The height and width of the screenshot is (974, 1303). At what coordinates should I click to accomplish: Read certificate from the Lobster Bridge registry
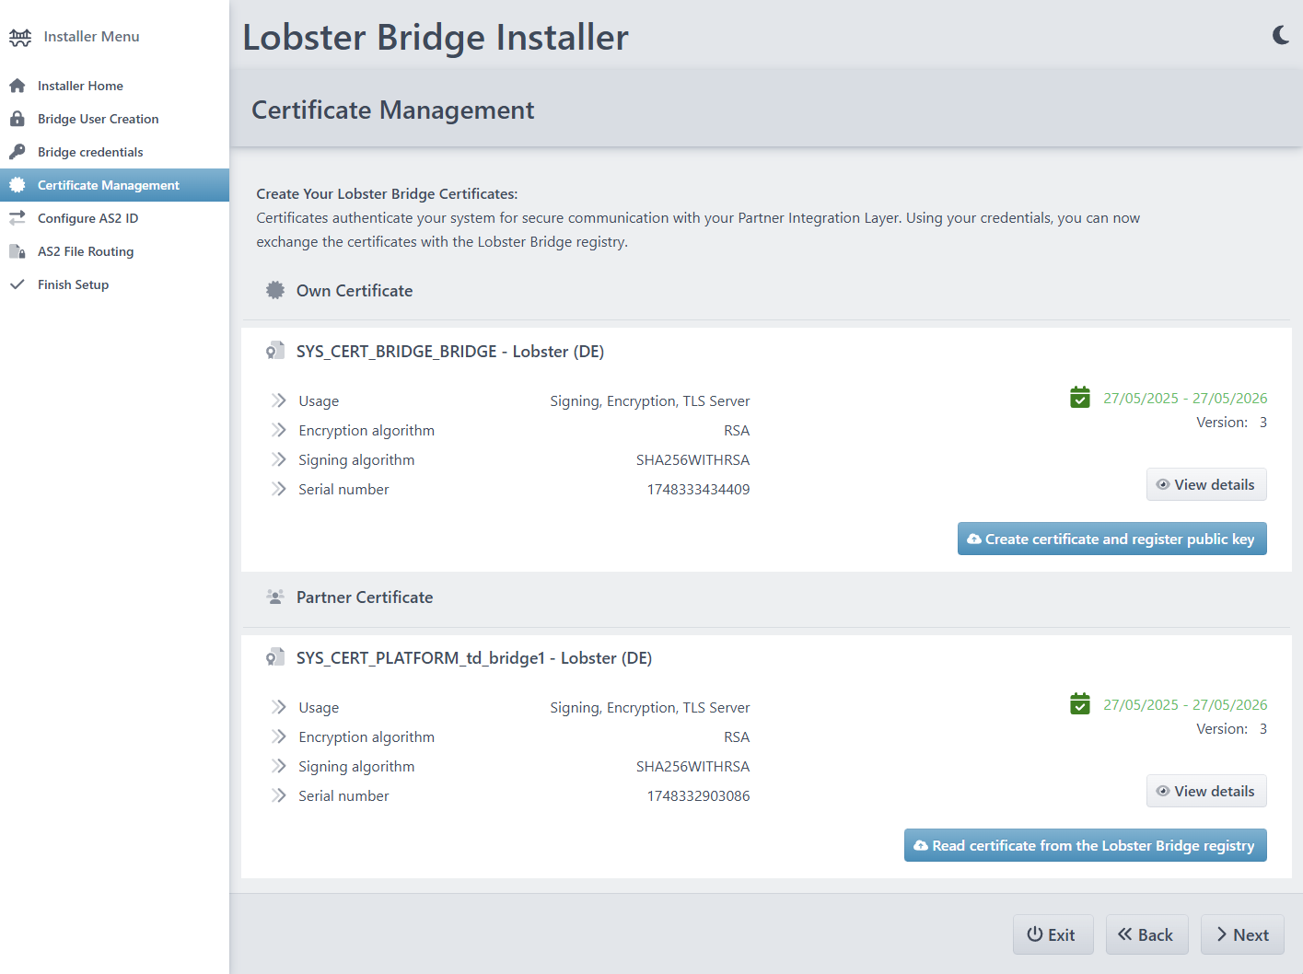[x=1085, y=846]
